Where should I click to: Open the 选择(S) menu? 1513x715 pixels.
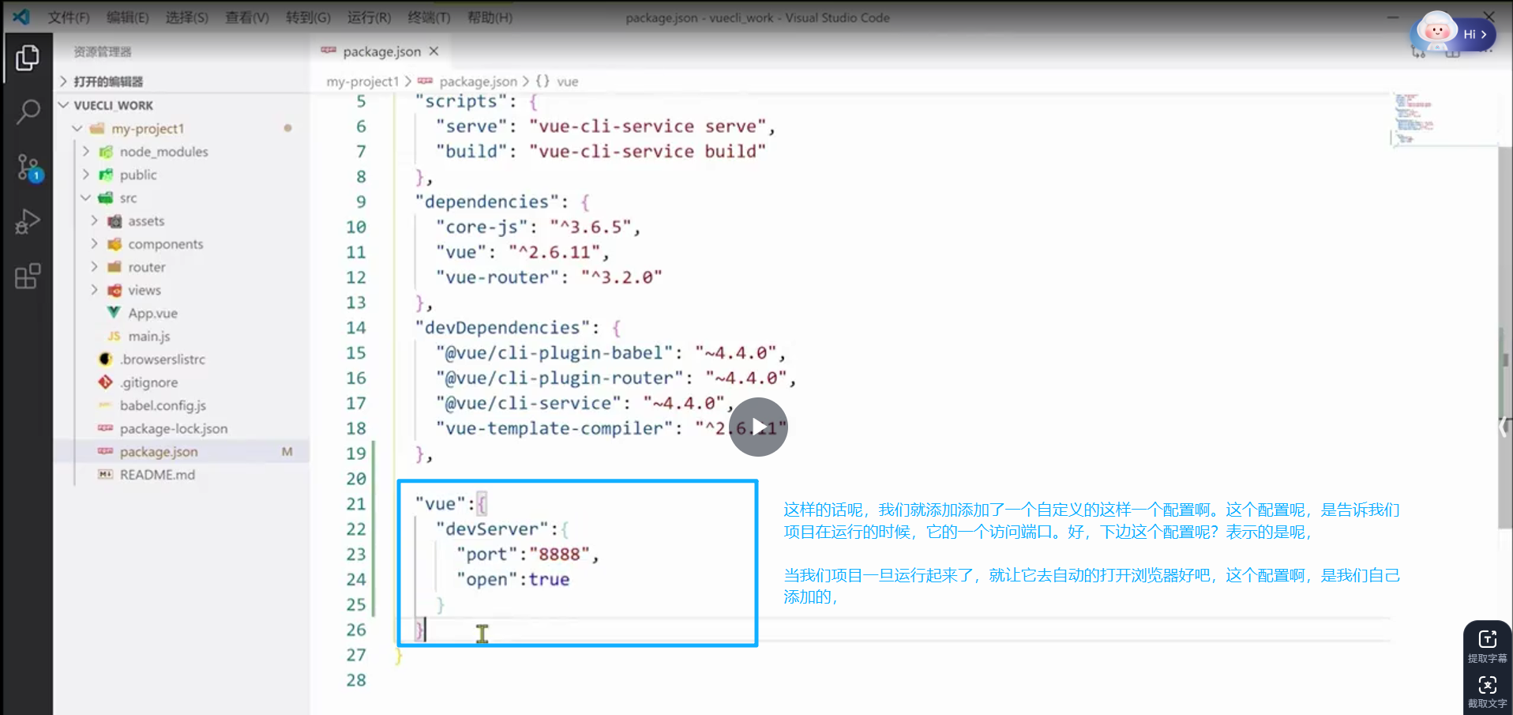(x=186, y=17)
